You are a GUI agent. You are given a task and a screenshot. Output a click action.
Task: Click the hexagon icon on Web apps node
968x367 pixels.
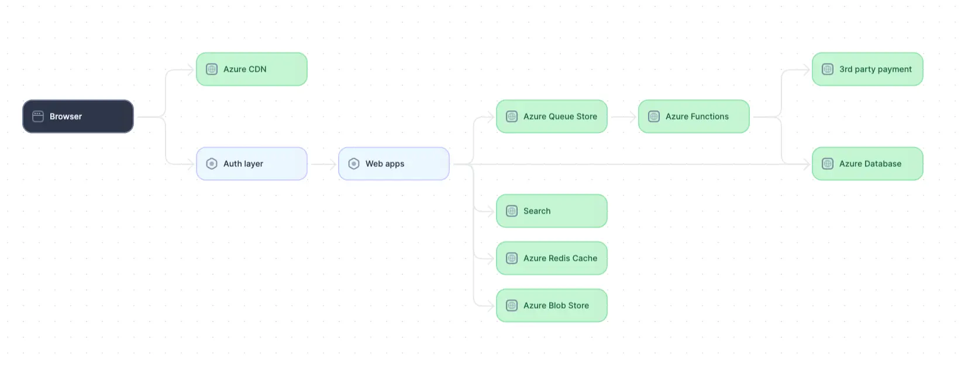click(x=354, y=164)
